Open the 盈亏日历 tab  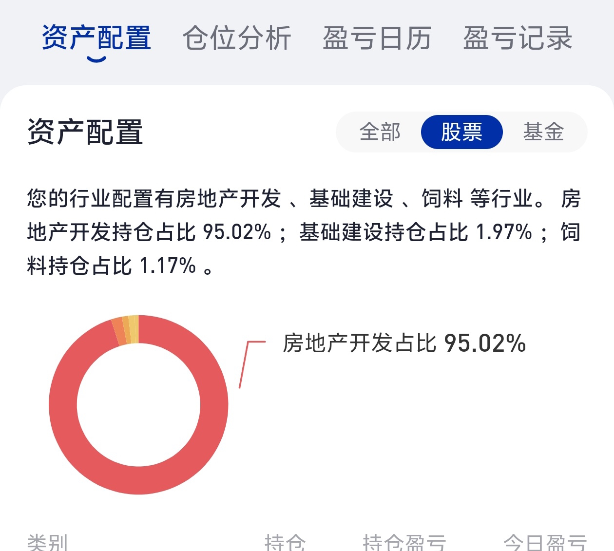(x=377, y=38)
